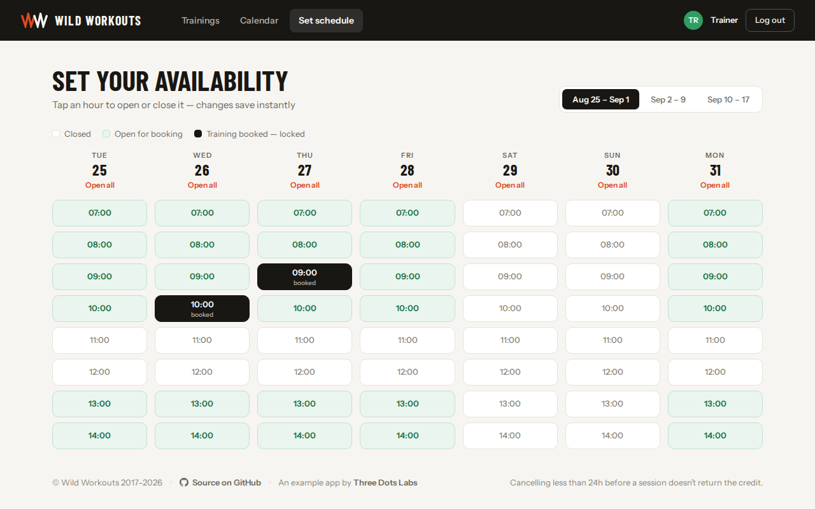Open the 12:00 slot on Friday 28
The height and width of the screenshot is (509, 815).
point(407,372)
